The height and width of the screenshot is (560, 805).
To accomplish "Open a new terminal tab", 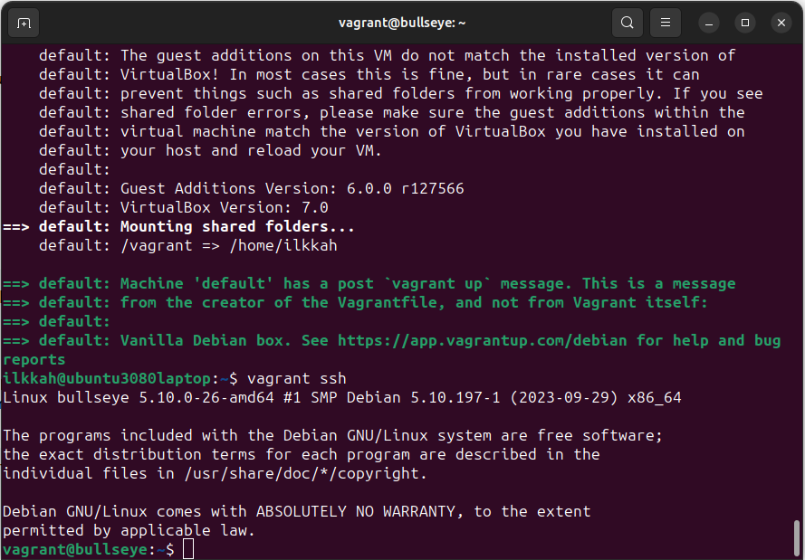I will (x=24, y=22).
